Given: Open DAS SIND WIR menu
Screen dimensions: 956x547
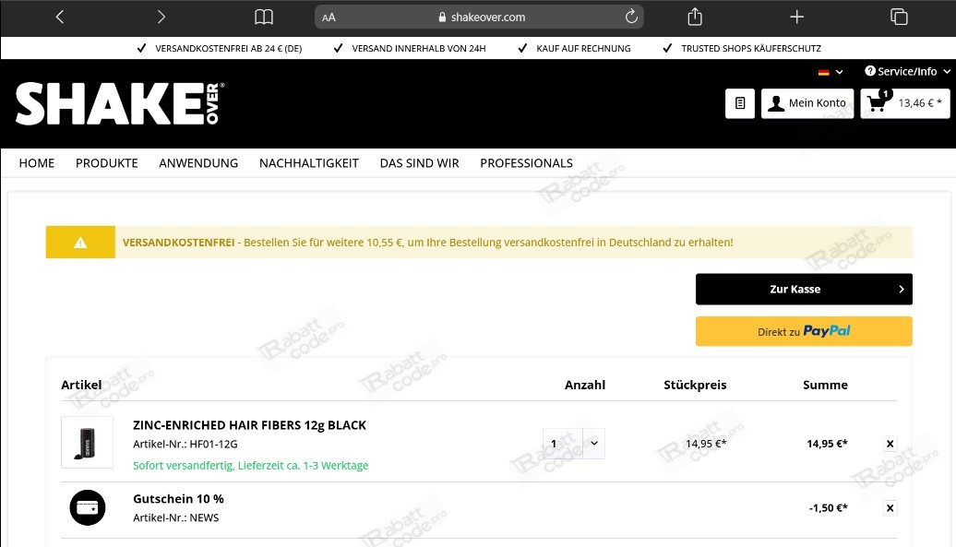Looking at the screenshot, I should coord(420,163).
